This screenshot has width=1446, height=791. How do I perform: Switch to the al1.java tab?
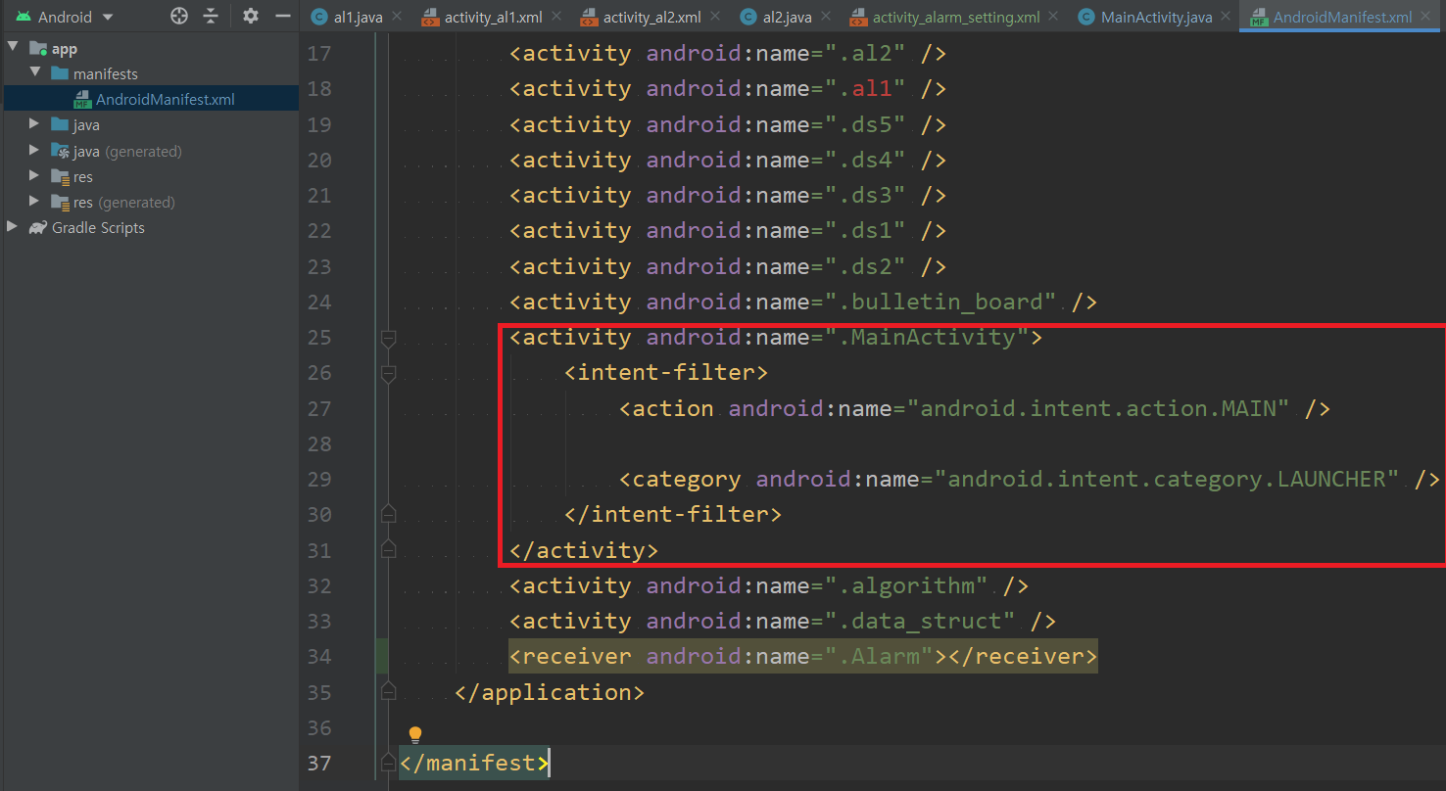pyautogui.click(x=358, y=17)
